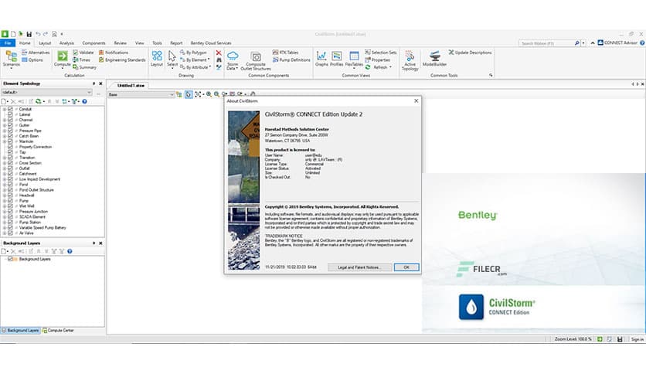Uncheck the Manhole checkbox
This screenshot has width=646, height=374.
pos(10,141)
